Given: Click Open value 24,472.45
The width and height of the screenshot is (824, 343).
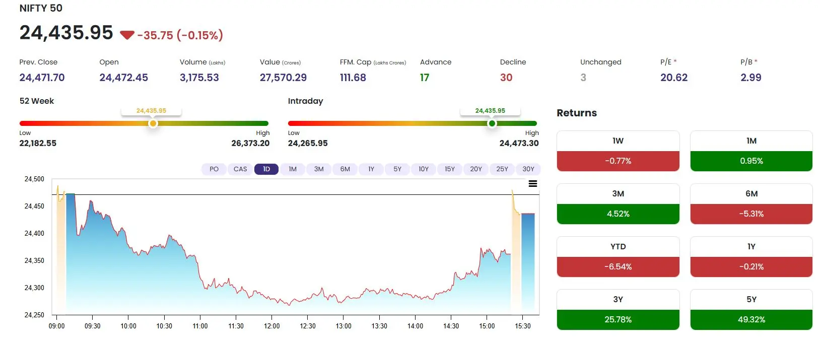Looking at the screenshot, I should [123, 78].
